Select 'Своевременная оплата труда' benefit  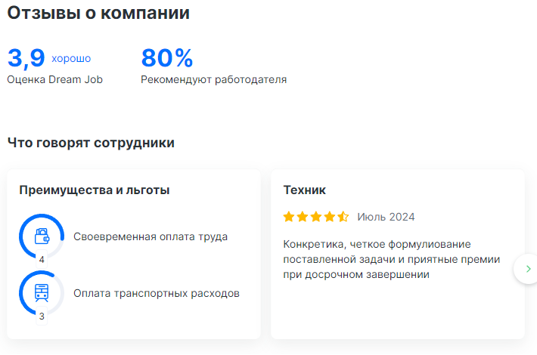(x=151, y=236)
